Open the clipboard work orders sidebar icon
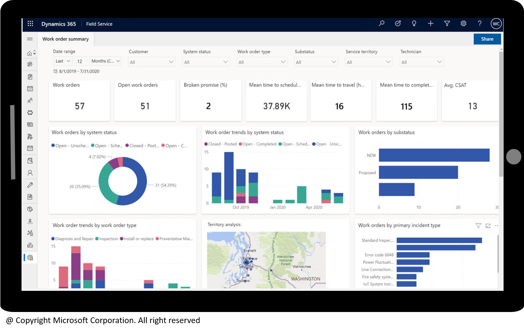Image resolution: width=524 pixels, height=331 pixels. tap(30, 76)
